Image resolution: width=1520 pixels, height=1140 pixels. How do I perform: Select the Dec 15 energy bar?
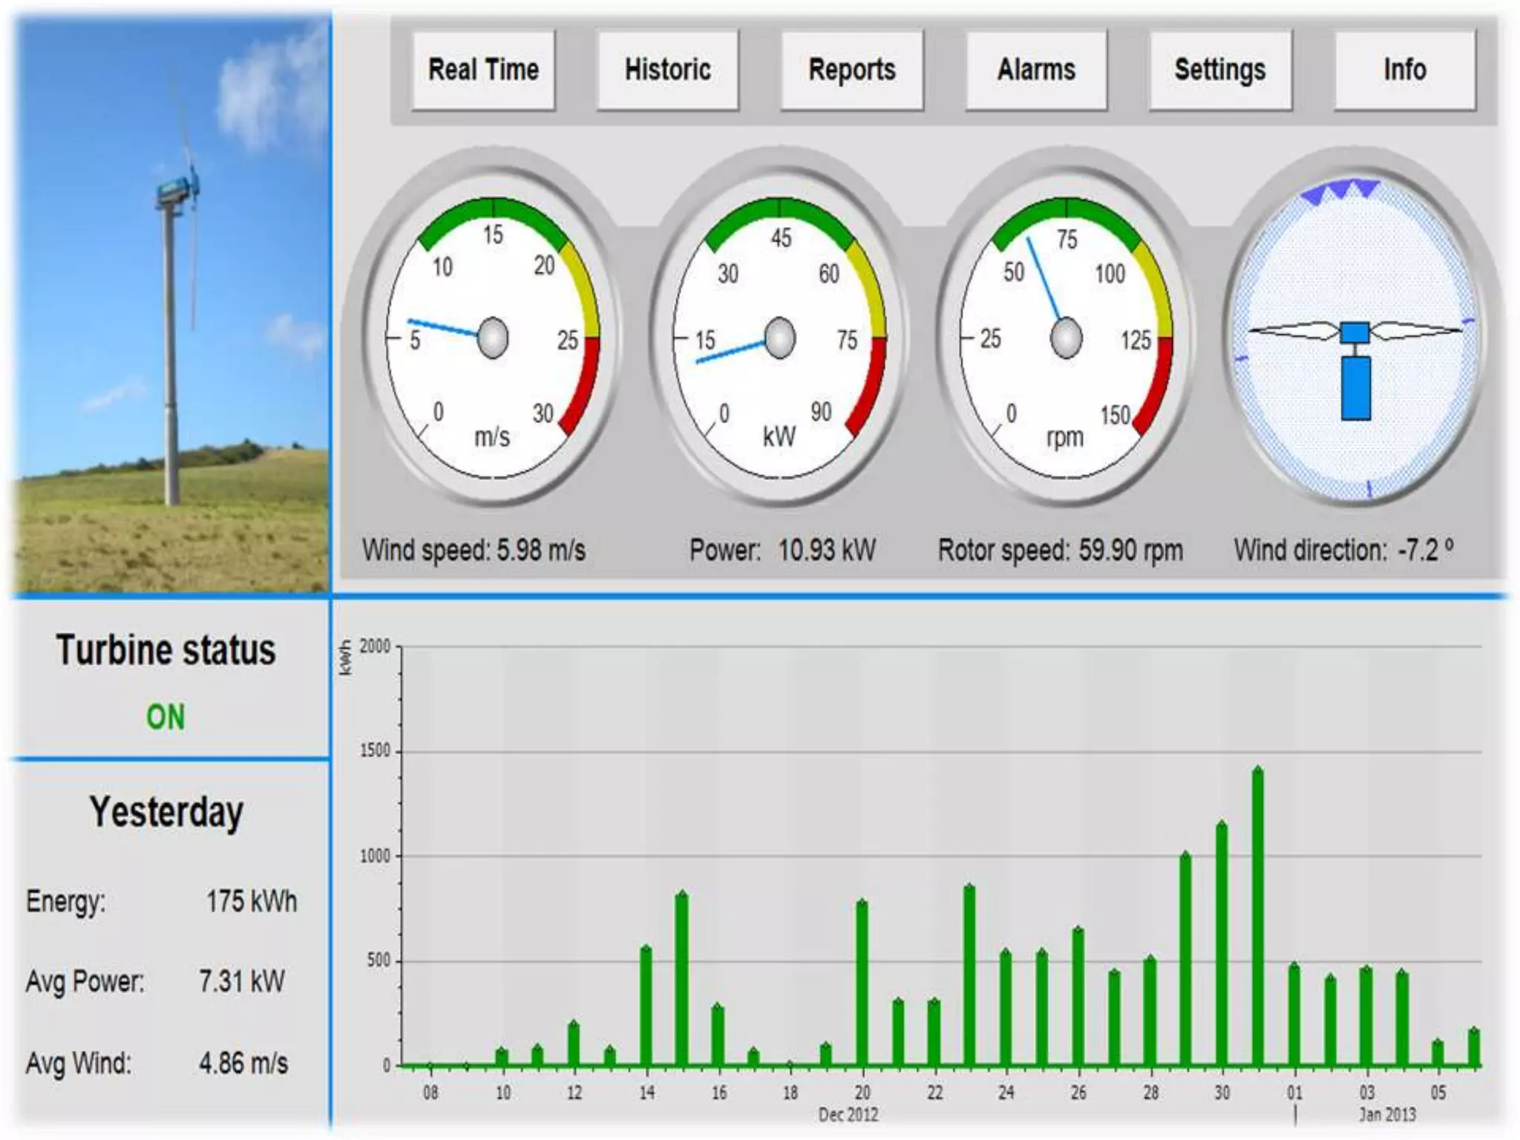click(x=681, y=980)
